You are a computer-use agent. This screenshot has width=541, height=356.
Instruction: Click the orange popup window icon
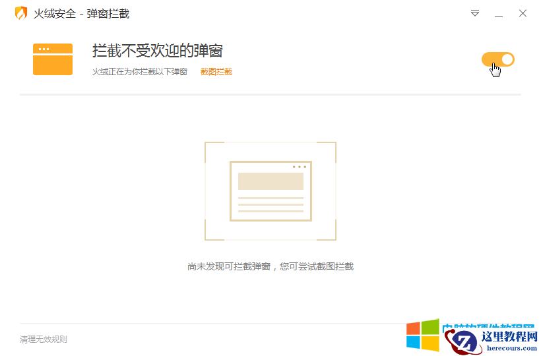tap(53, 59)
